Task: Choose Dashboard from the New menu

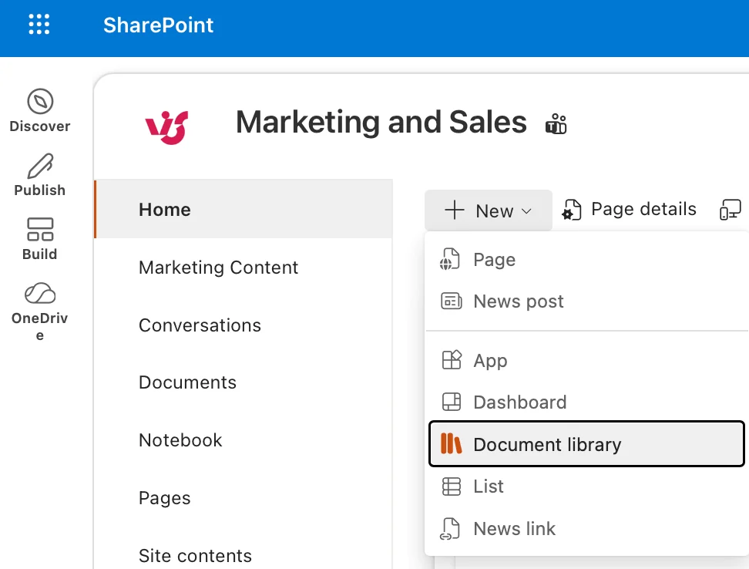Action: (x=586, y=402)
